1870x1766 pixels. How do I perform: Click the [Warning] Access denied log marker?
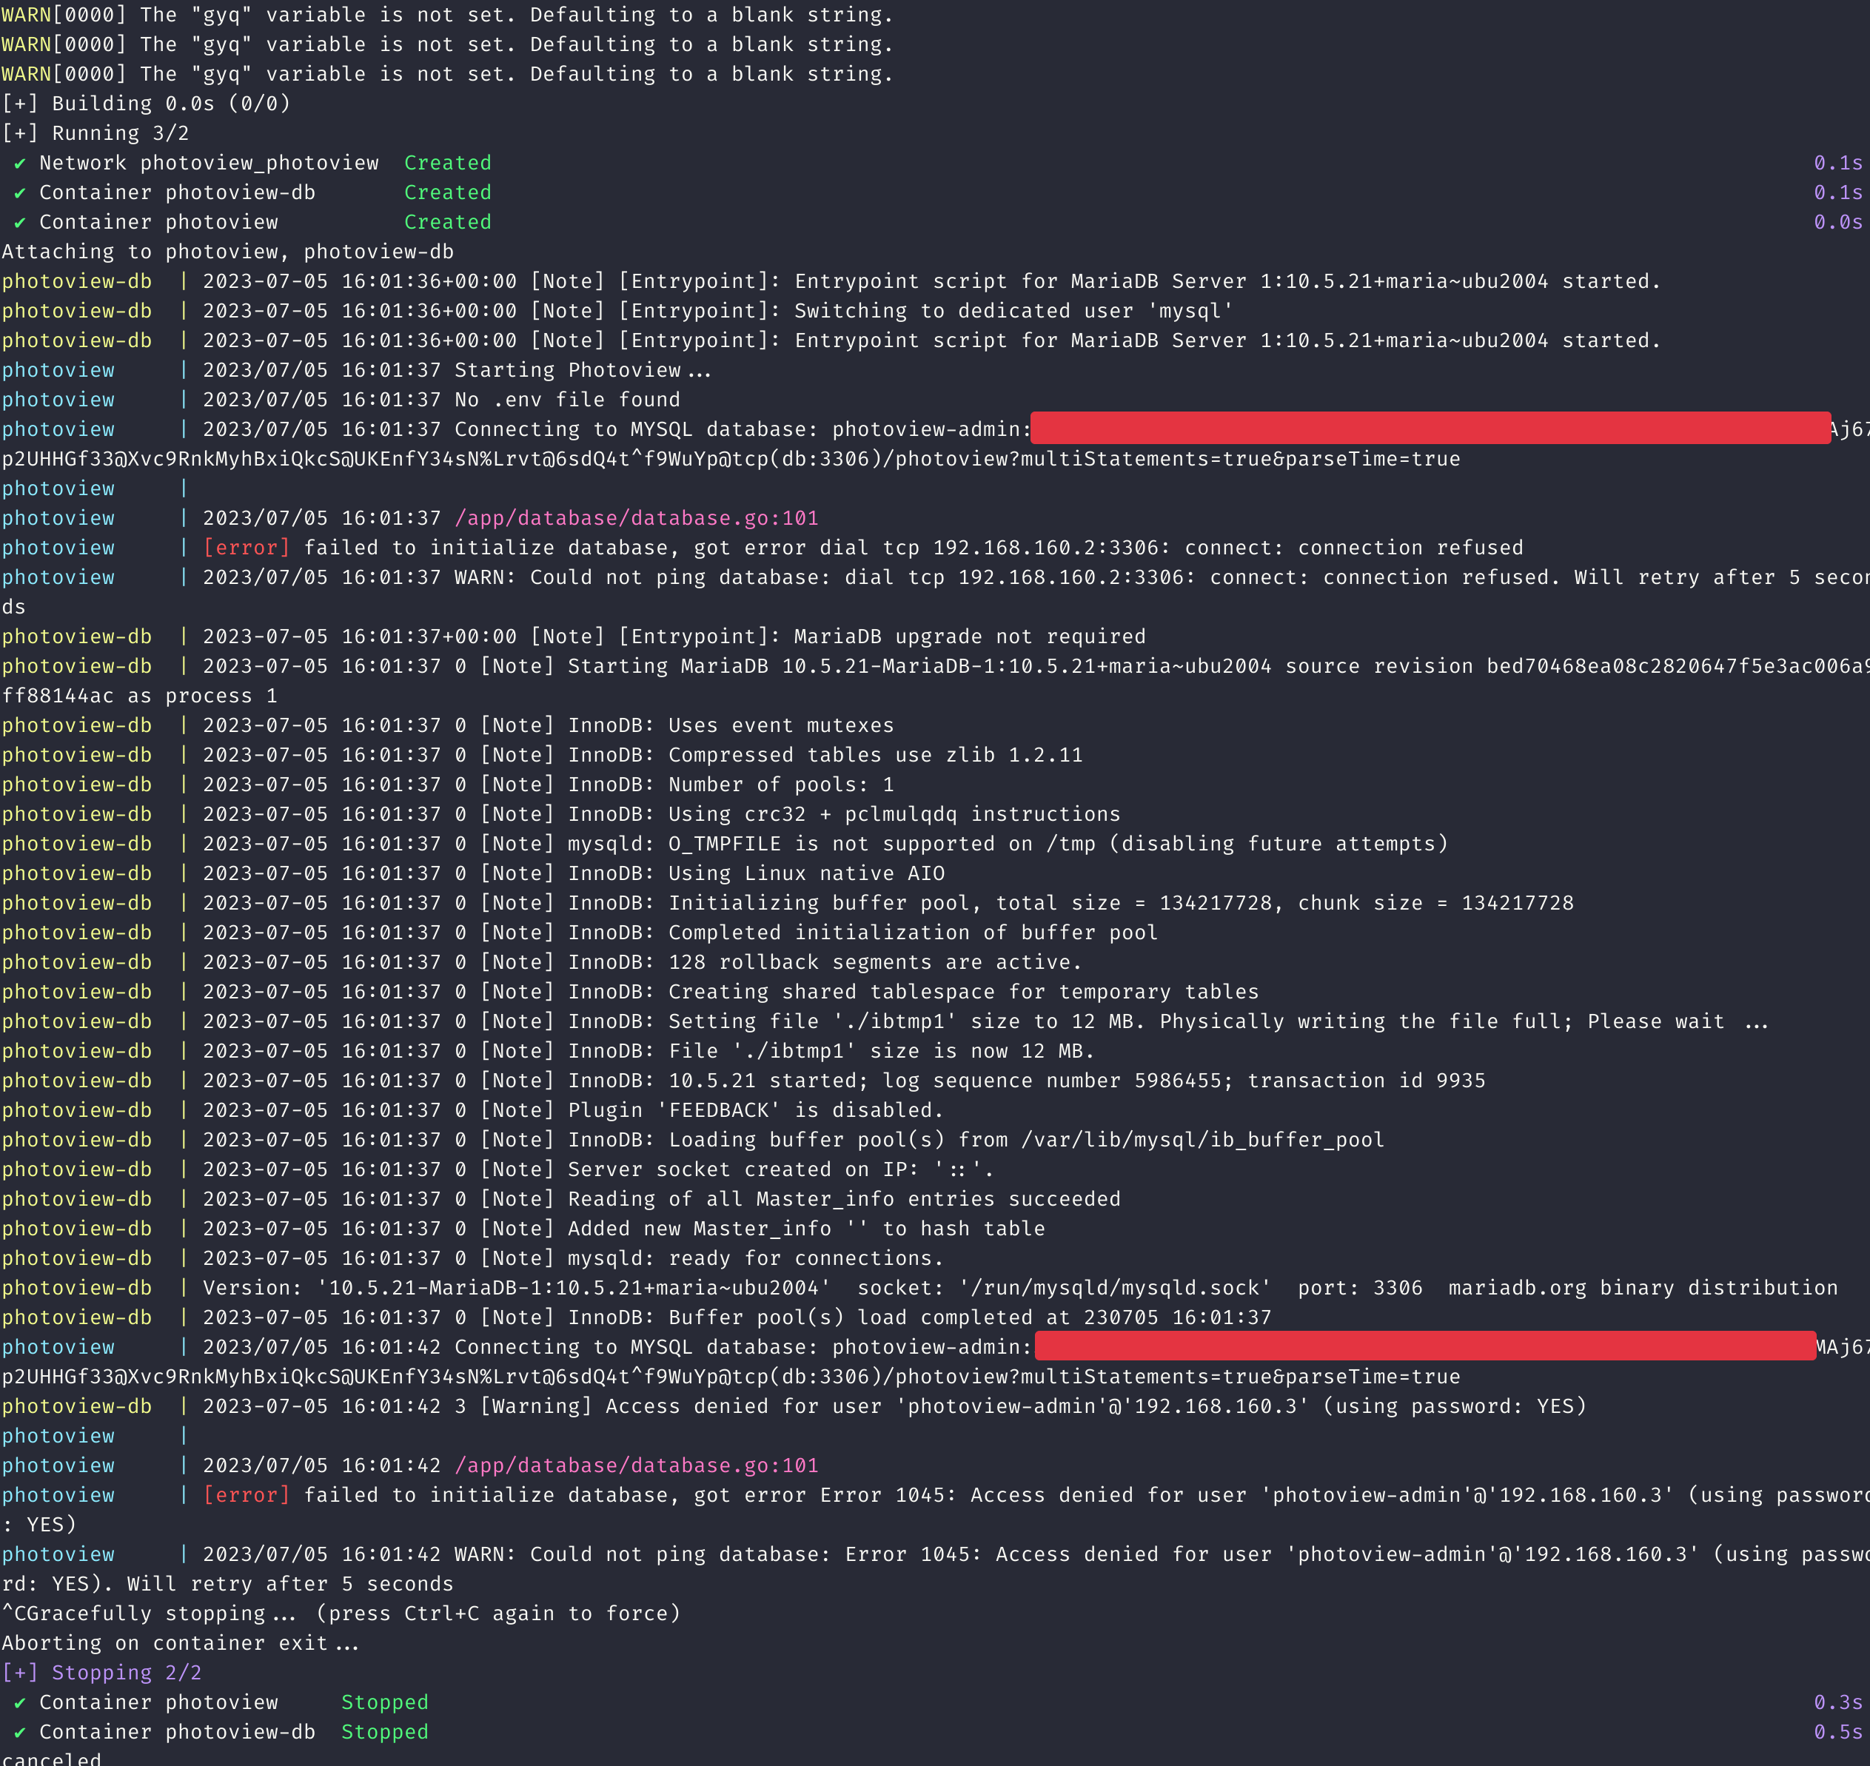536,1406
